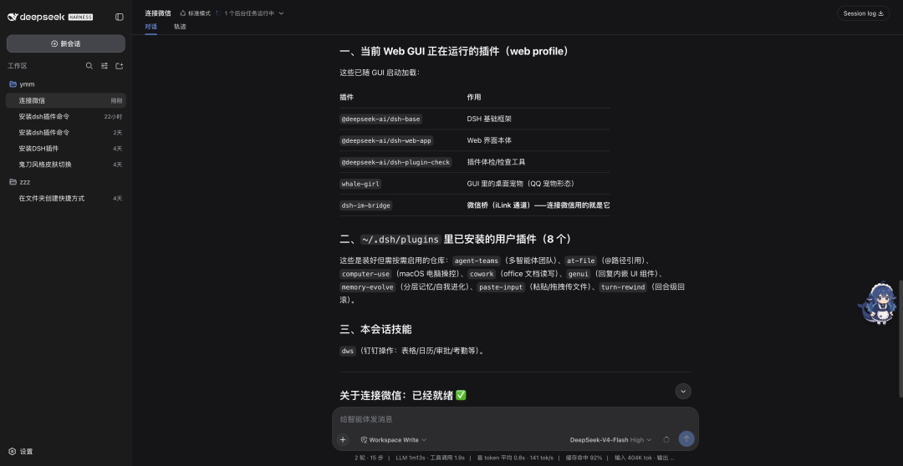Click the cowork code tag
This screenshot has height=466, width=903.
point(481,274)
